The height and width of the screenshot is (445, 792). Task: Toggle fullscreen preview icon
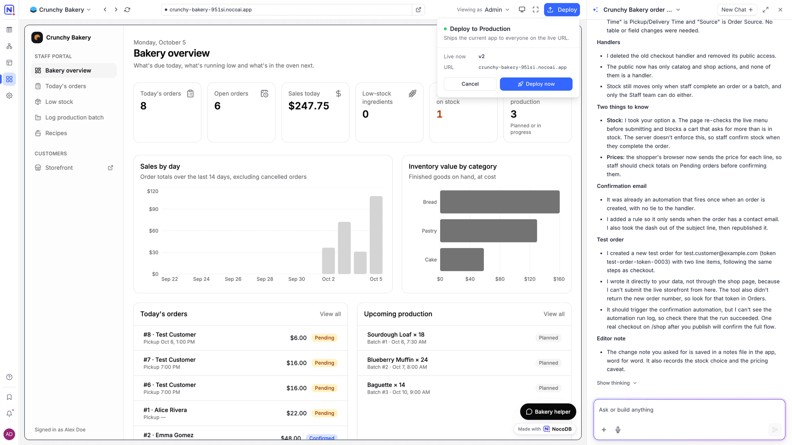[535, 9]
